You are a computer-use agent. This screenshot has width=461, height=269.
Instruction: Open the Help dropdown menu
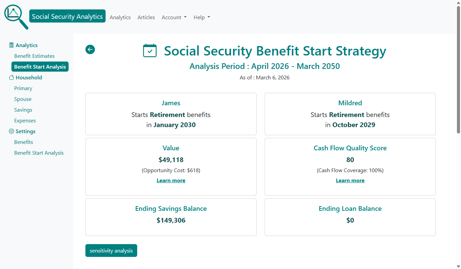click(201, 17)
